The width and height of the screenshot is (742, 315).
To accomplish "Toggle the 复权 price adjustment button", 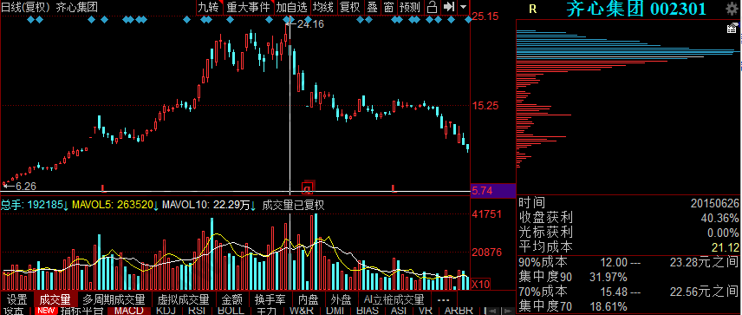I will [x=349, y=7].
